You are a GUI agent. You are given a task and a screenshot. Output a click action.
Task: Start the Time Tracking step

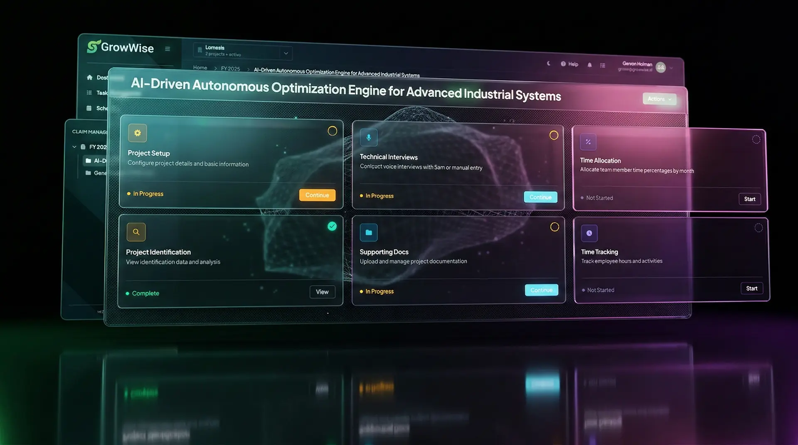(x=751, y=289)
